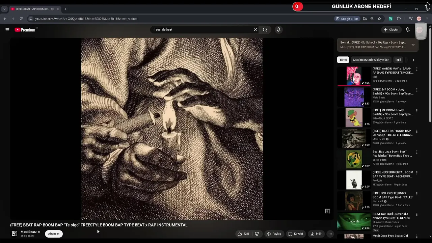Open Chrome extensions puzzle icon
Viewport: 432px width, 243px height.
(x=399, y=19)
